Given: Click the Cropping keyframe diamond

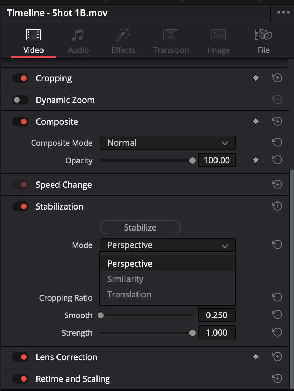Looking at the screenshot, I should [255, 78].
